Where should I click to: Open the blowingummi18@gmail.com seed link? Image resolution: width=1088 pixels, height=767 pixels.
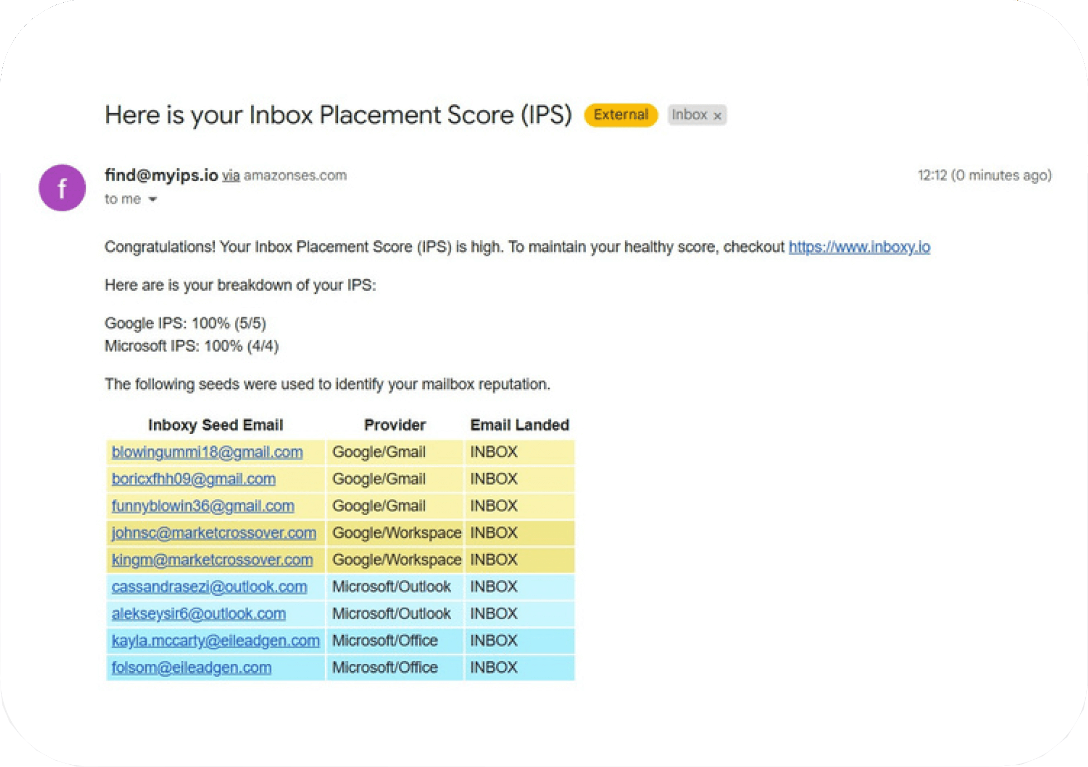(207, 452)
